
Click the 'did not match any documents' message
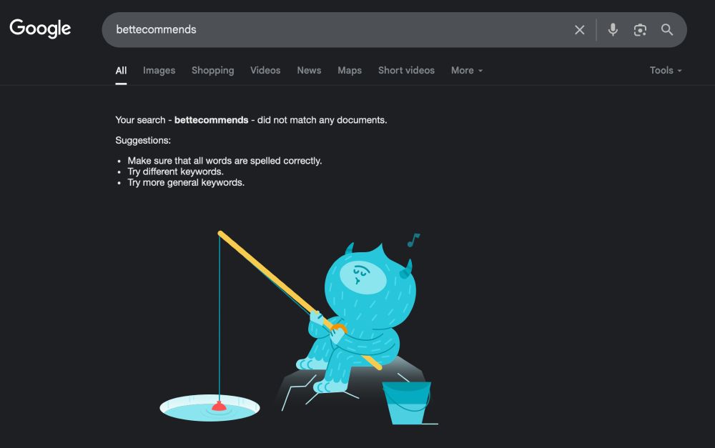click(x=322, y=120)
